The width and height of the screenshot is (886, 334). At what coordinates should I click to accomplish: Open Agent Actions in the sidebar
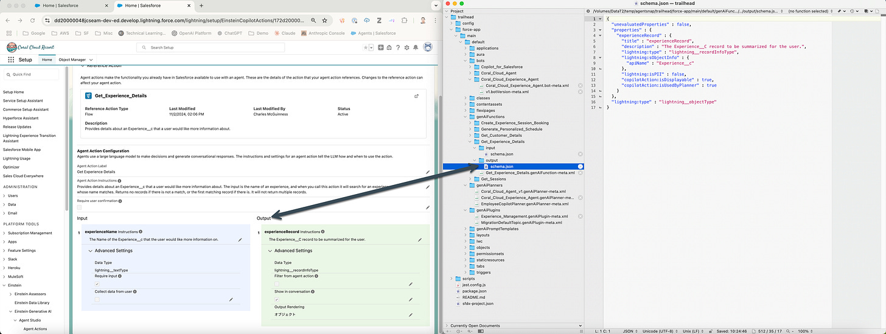point(35,329)
